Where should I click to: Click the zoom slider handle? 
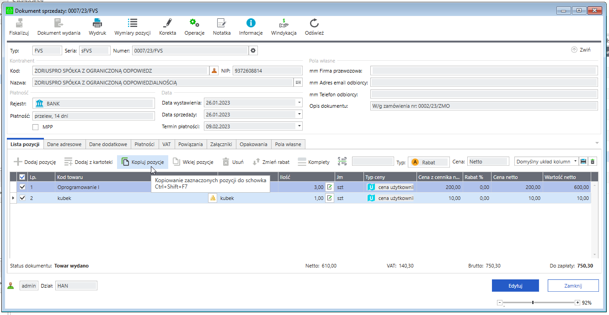533,303
